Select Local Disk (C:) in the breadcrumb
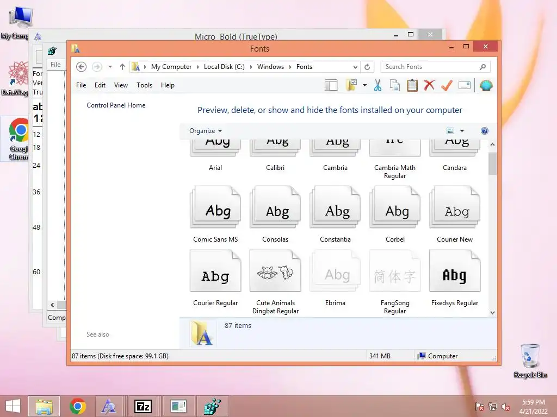 [x=224, y=67]
